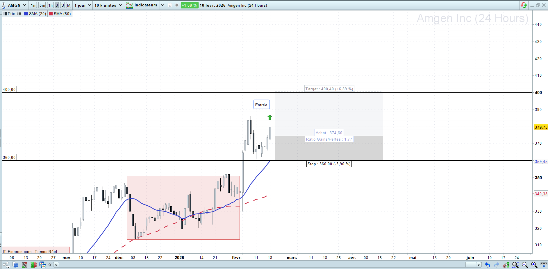The width and height of the screenshot is (548, 269).
Task: Click the auto-fit zoom magnifier icon
Action: click(515, 265)
